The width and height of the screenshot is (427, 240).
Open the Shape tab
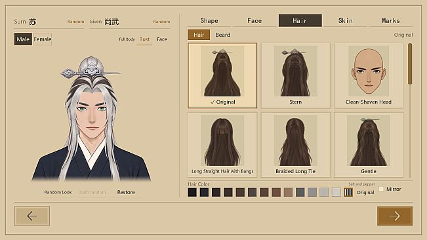point(209,21)
